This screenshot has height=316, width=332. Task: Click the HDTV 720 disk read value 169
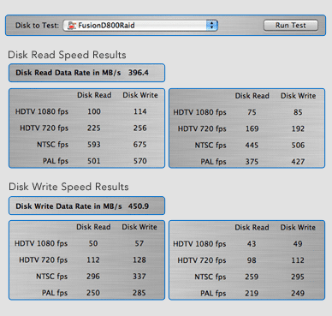(252, 128)
